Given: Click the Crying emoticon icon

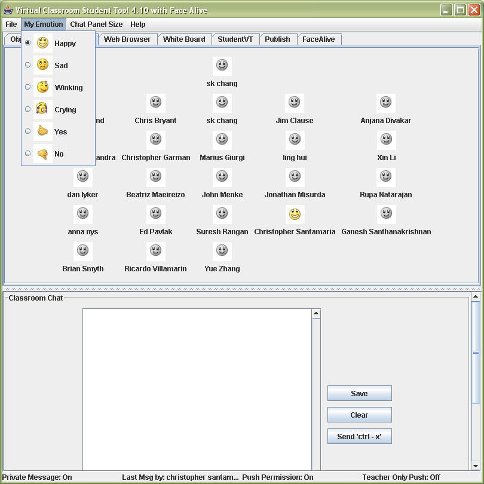Looking at the screenshot, I should pos(42,109).
